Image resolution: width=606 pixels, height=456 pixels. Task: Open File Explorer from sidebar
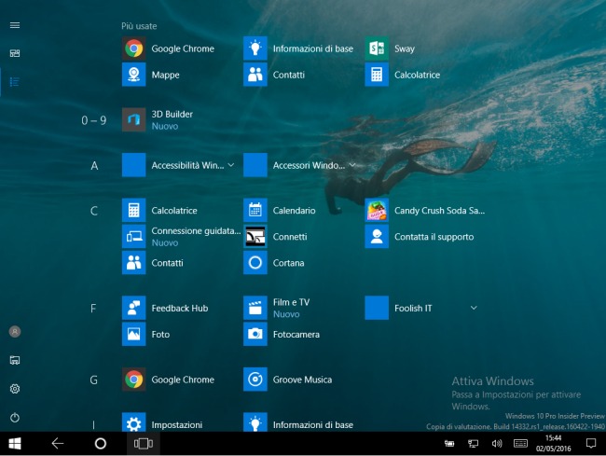click(x=15, y=360)
